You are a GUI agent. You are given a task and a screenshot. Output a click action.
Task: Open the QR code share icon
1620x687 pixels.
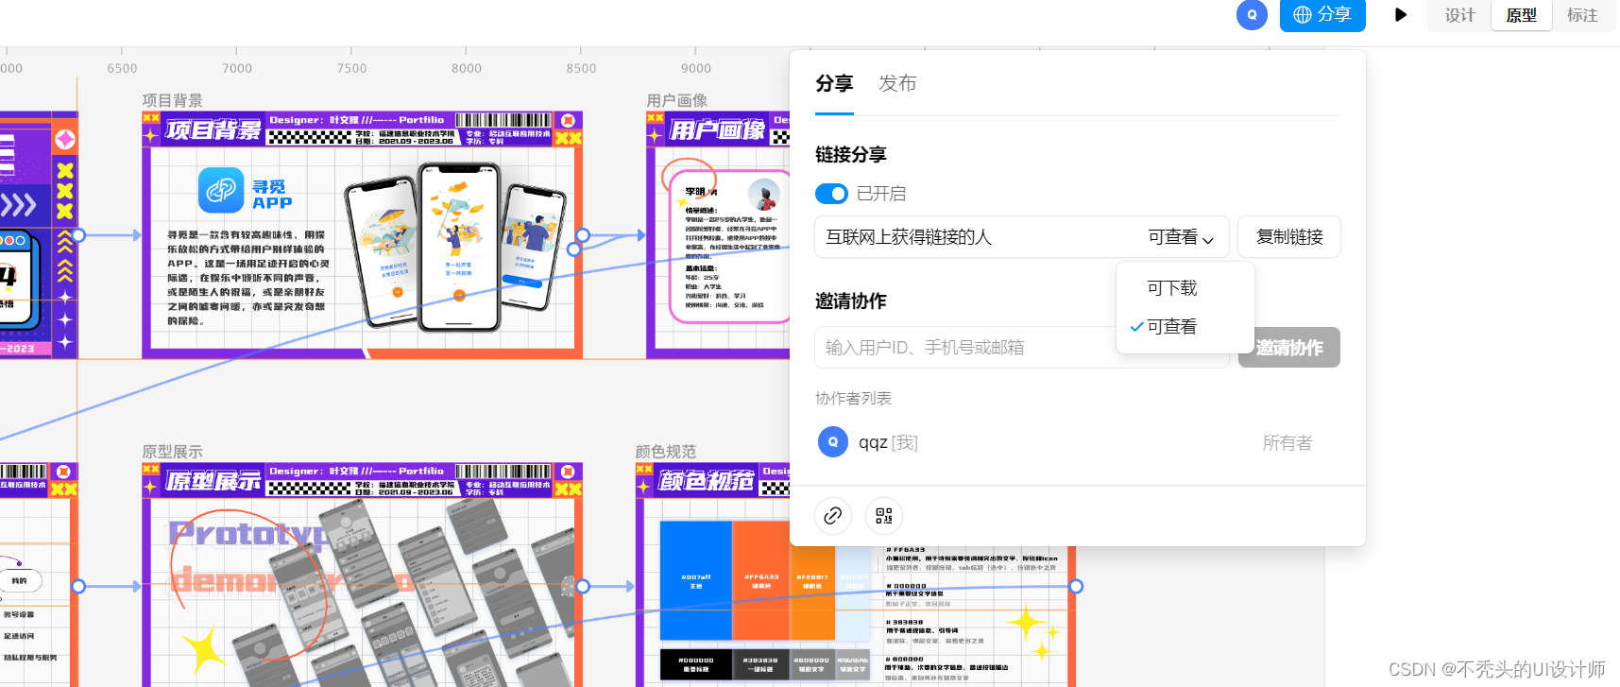coord(884,516)
